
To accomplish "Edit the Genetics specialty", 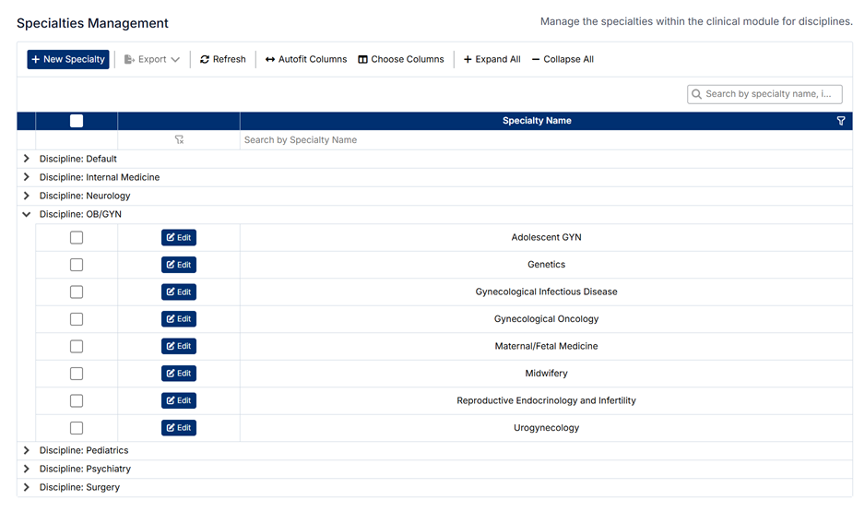I will 179,265.
